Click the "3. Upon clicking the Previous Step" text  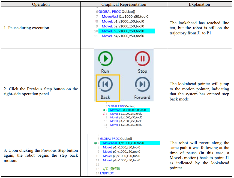coord(41,155)
